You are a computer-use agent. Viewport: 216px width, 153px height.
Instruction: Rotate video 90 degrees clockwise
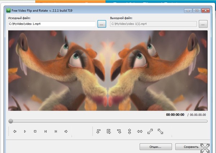coord(119,132)
